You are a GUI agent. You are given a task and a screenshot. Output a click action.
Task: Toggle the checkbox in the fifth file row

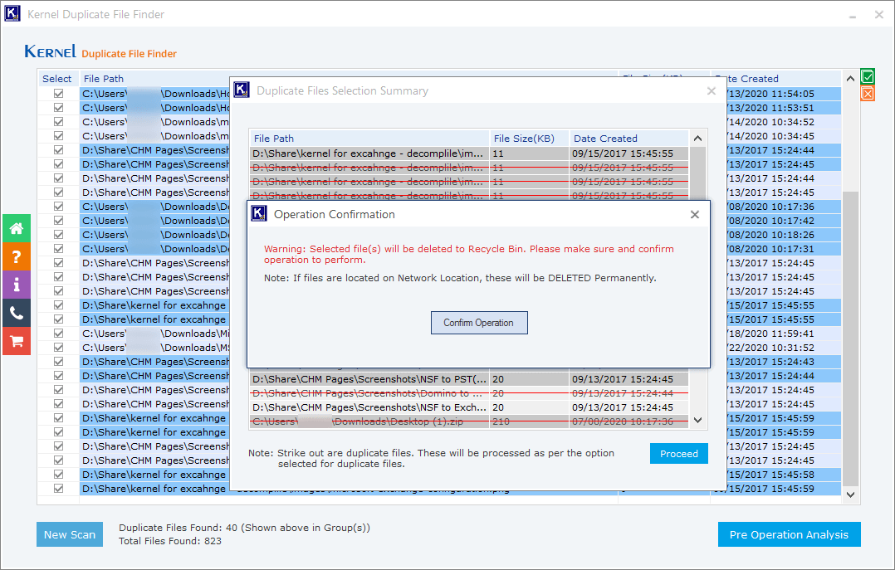point(59,150)
